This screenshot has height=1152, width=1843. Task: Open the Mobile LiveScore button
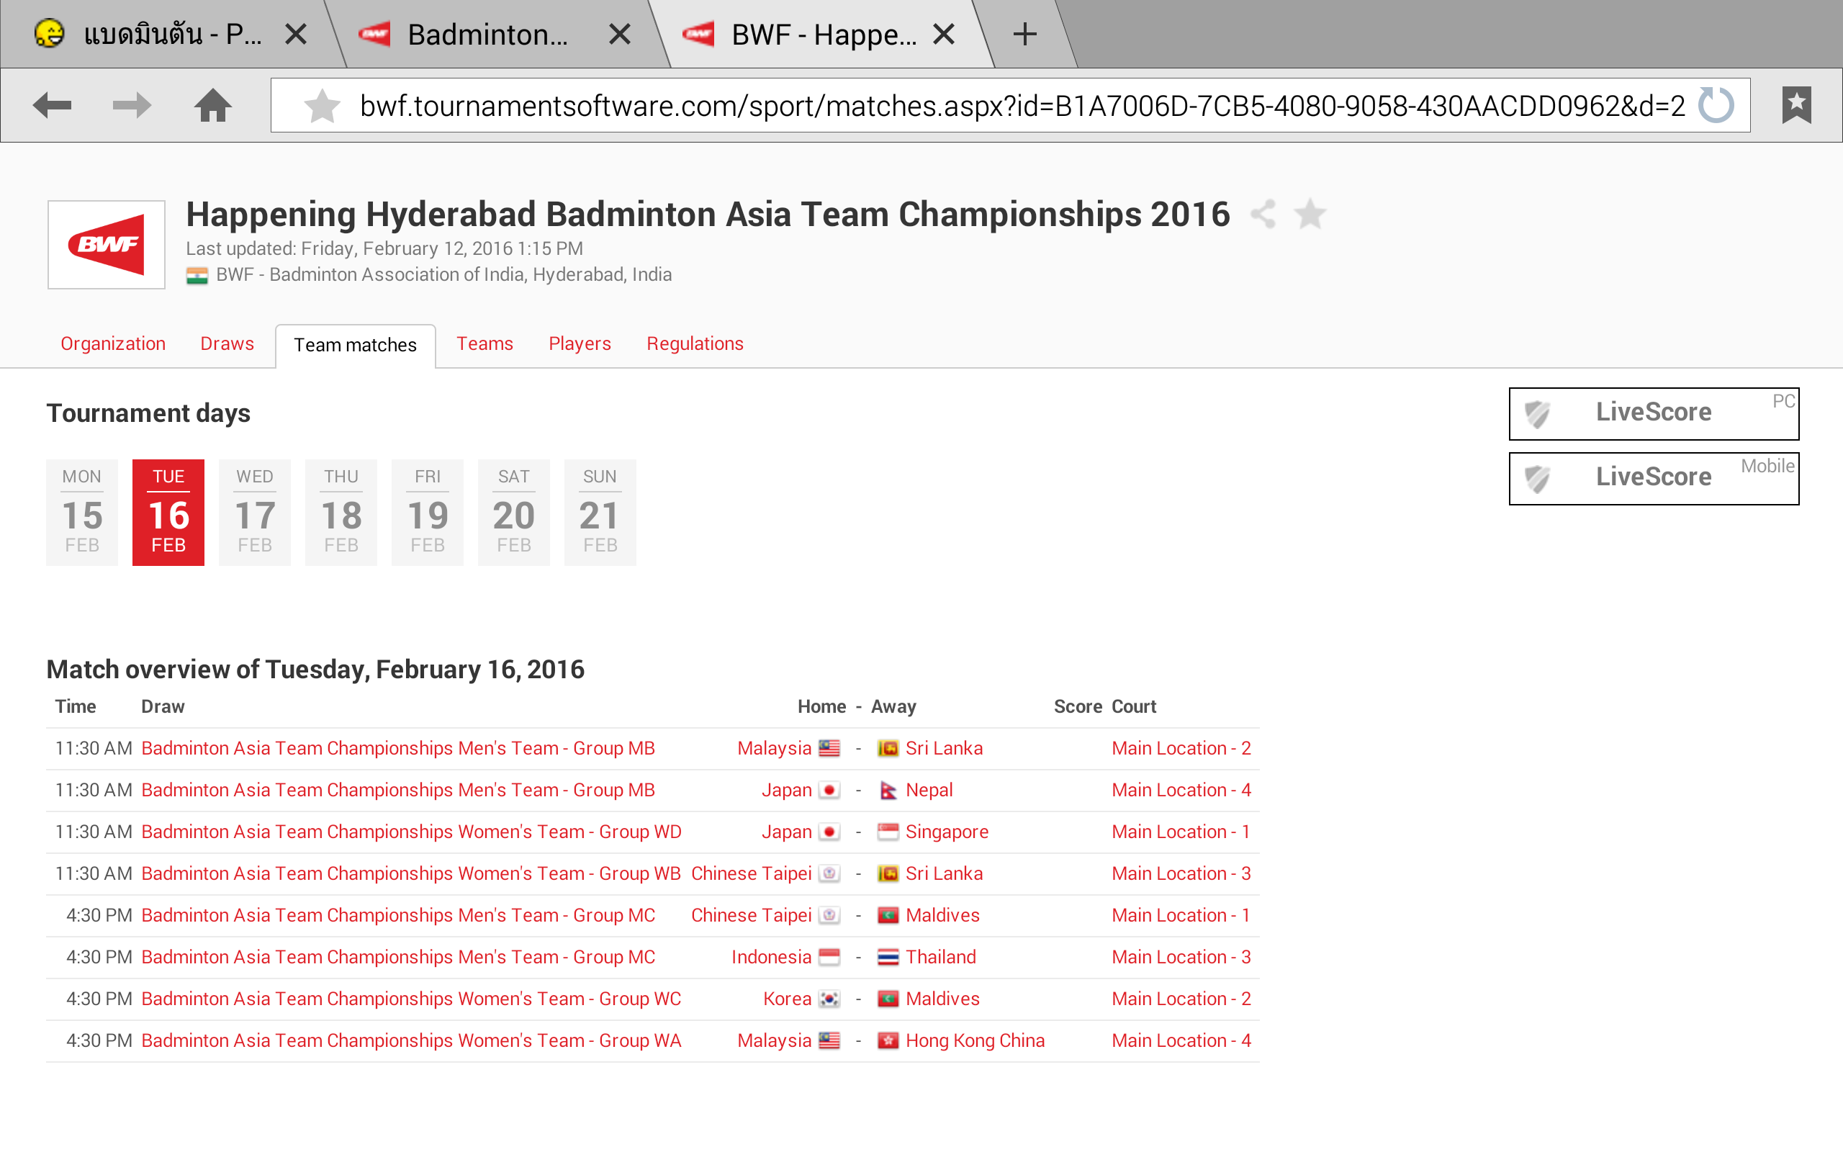[1654, 477]
